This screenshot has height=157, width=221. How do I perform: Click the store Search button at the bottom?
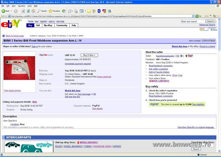coord(196,149)
